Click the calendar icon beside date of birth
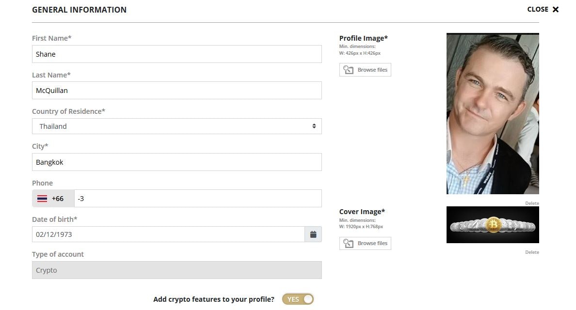 tap(313, 234)
